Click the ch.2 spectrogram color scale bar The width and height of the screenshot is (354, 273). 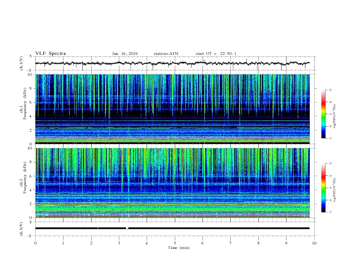point(323,188)
